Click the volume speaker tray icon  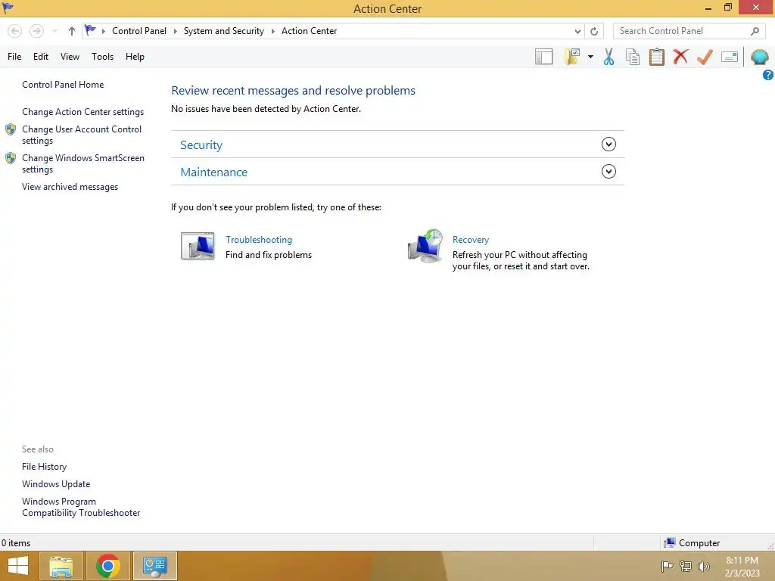tap(704, 566)
